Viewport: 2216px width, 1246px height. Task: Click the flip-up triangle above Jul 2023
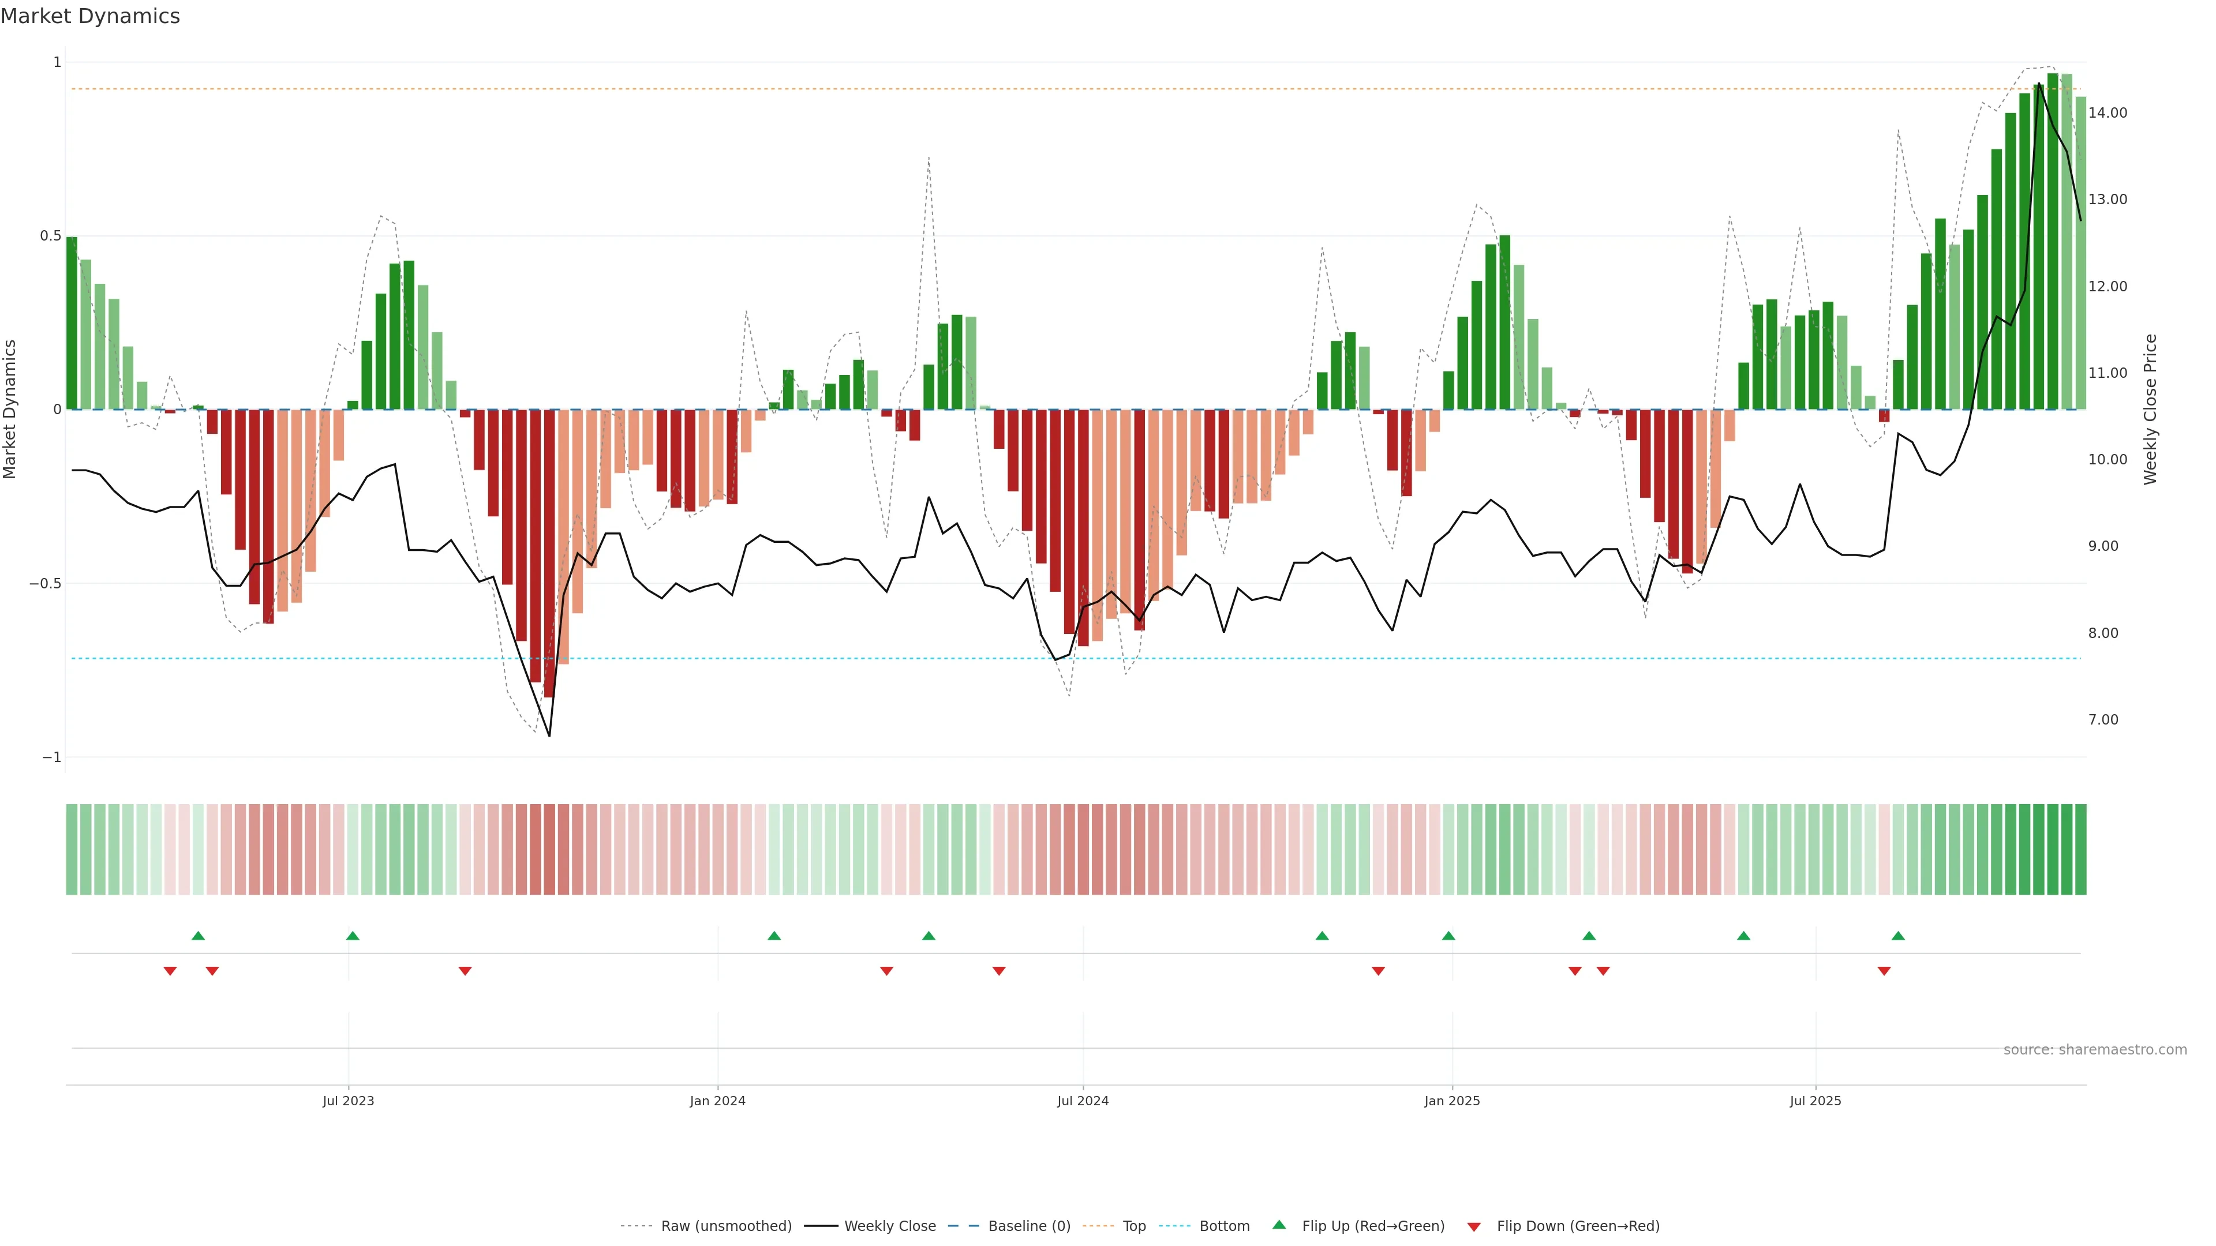point(353,936)
